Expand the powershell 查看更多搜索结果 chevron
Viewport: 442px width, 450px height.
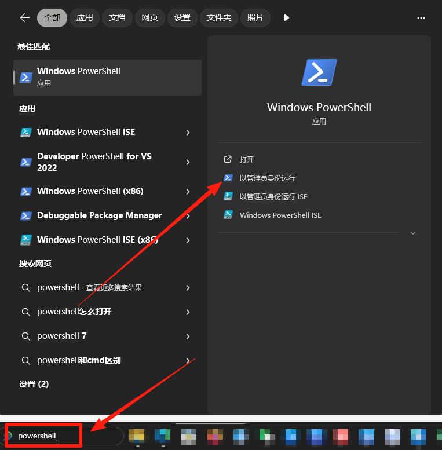tap(188, 288)
